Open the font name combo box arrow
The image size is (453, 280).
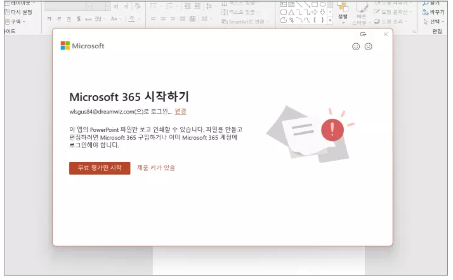(x=89, y=6)
